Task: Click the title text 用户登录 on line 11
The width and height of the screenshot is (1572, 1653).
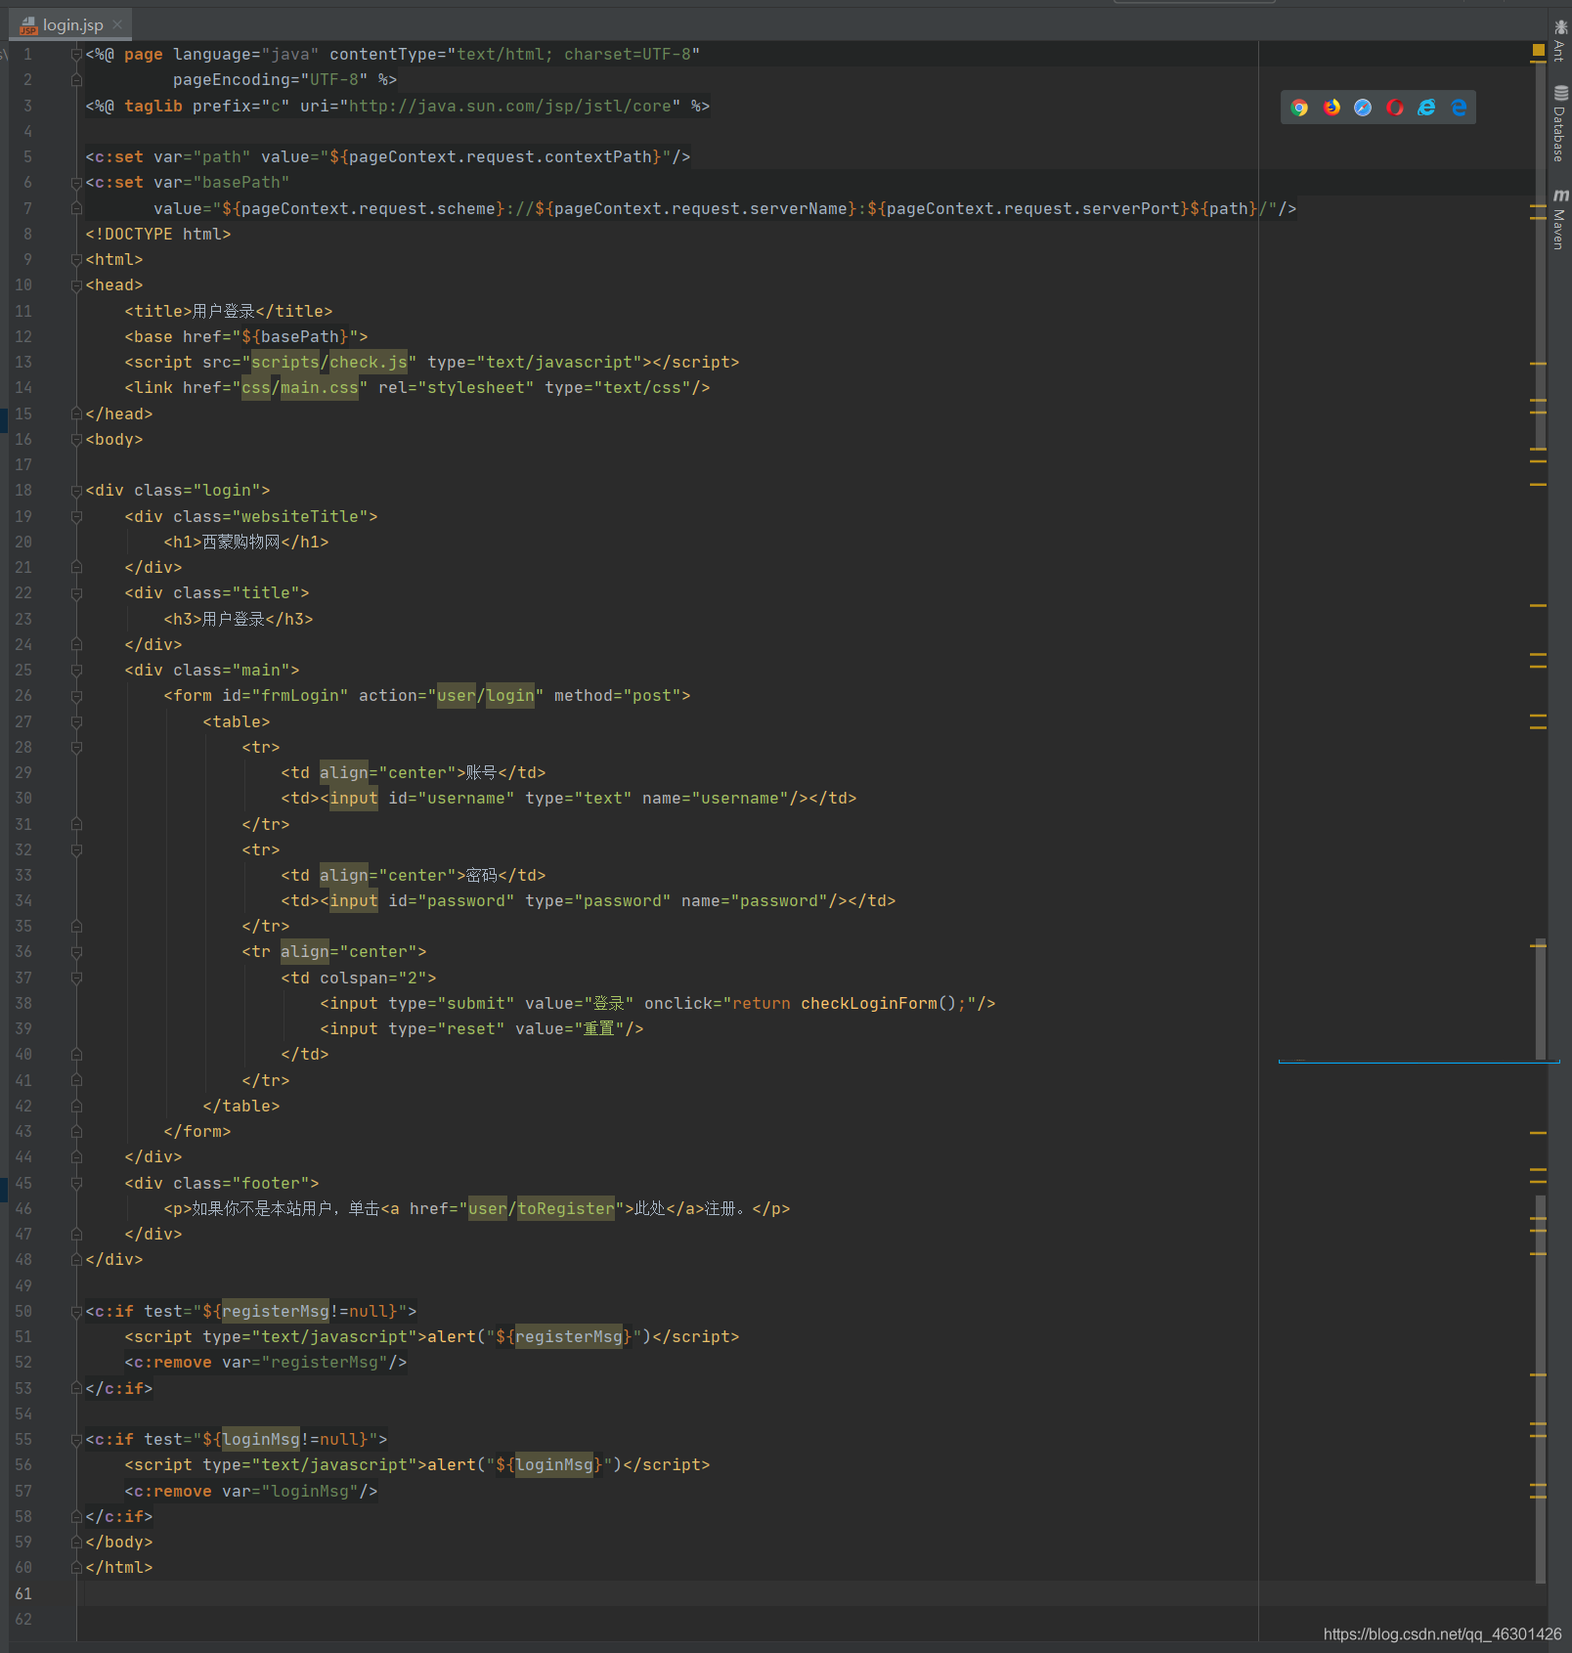Action: coord(224,312)
